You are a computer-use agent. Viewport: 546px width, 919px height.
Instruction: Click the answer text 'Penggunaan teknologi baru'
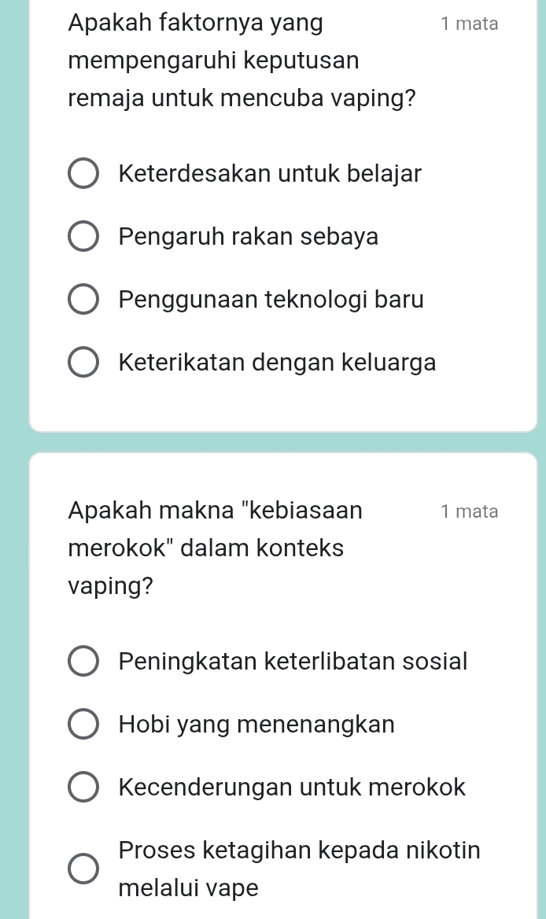point(271,299)
